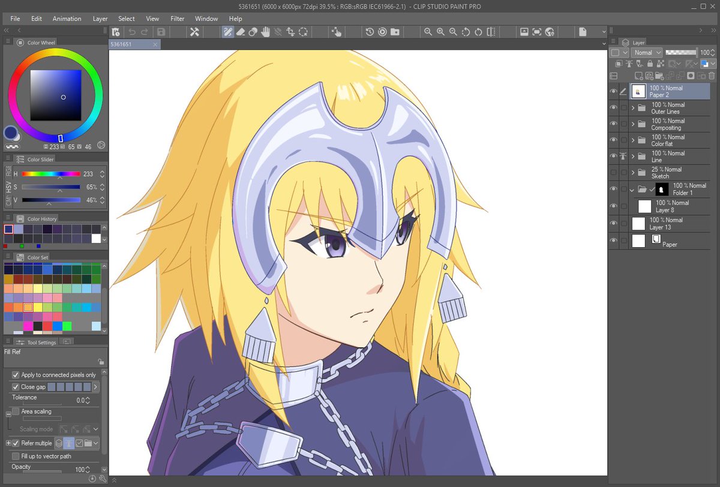Open the Filter menu
This screenshot has height=487, width=720.
[177, 19]
